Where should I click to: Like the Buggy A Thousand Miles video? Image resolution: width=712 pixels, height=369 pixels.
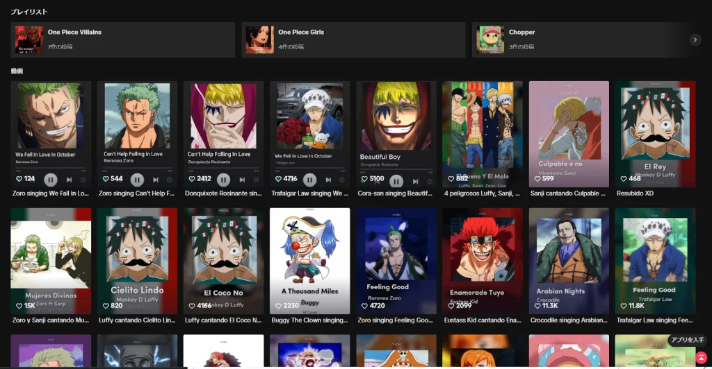278,306
